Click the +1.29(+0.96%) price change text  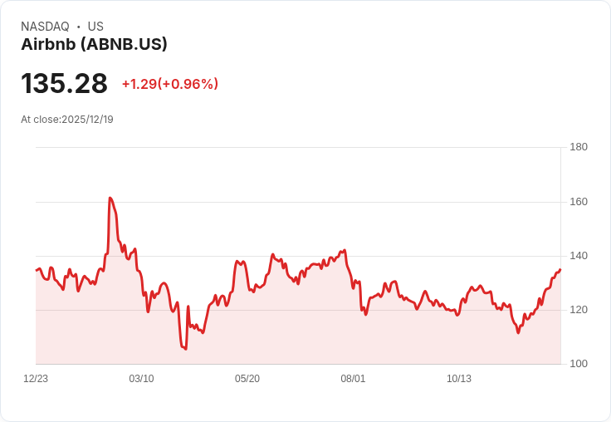170,84
